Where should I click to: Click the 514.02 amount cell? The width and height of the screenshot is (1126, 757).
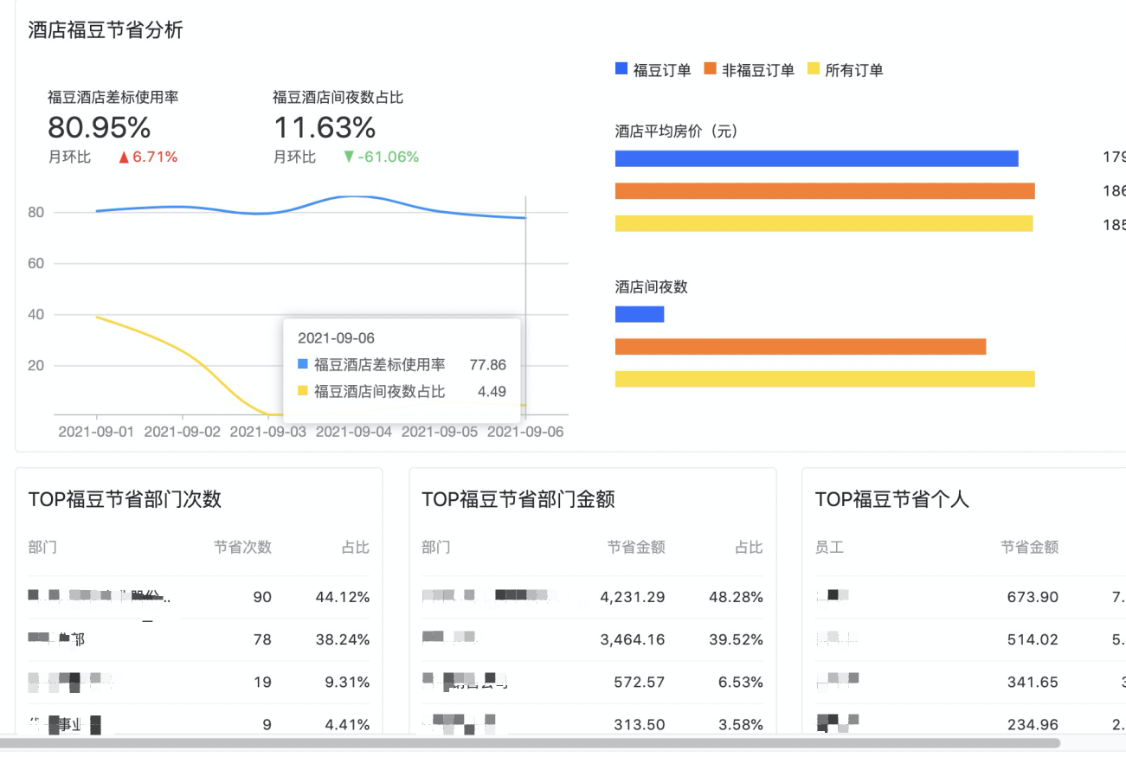[1033, 639]
